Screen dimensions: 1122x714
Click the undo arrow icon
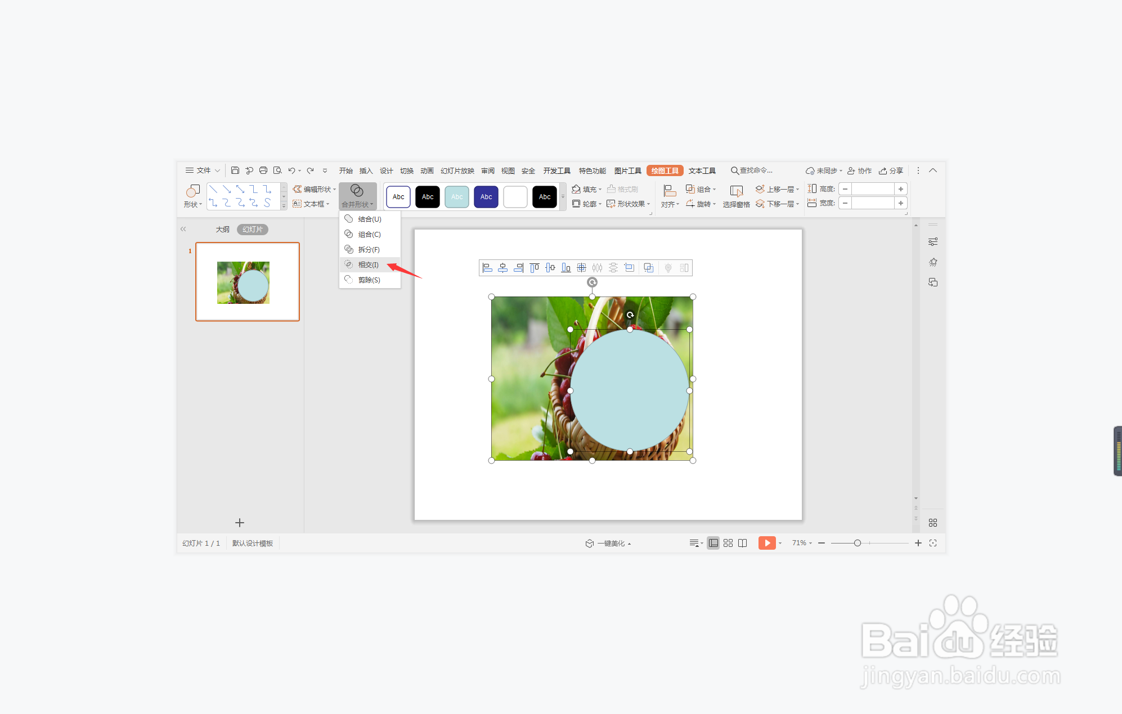[x=291, y=170]
